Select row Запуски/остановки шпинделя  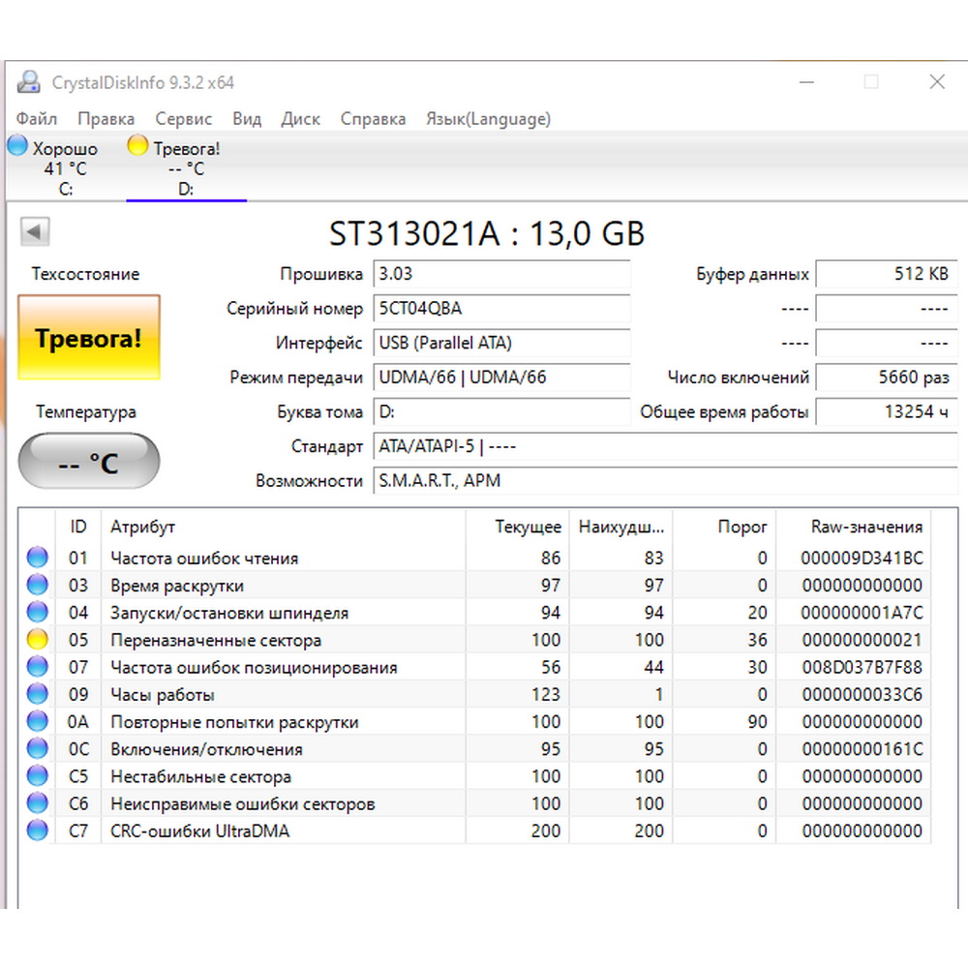[x=474, y=612]
